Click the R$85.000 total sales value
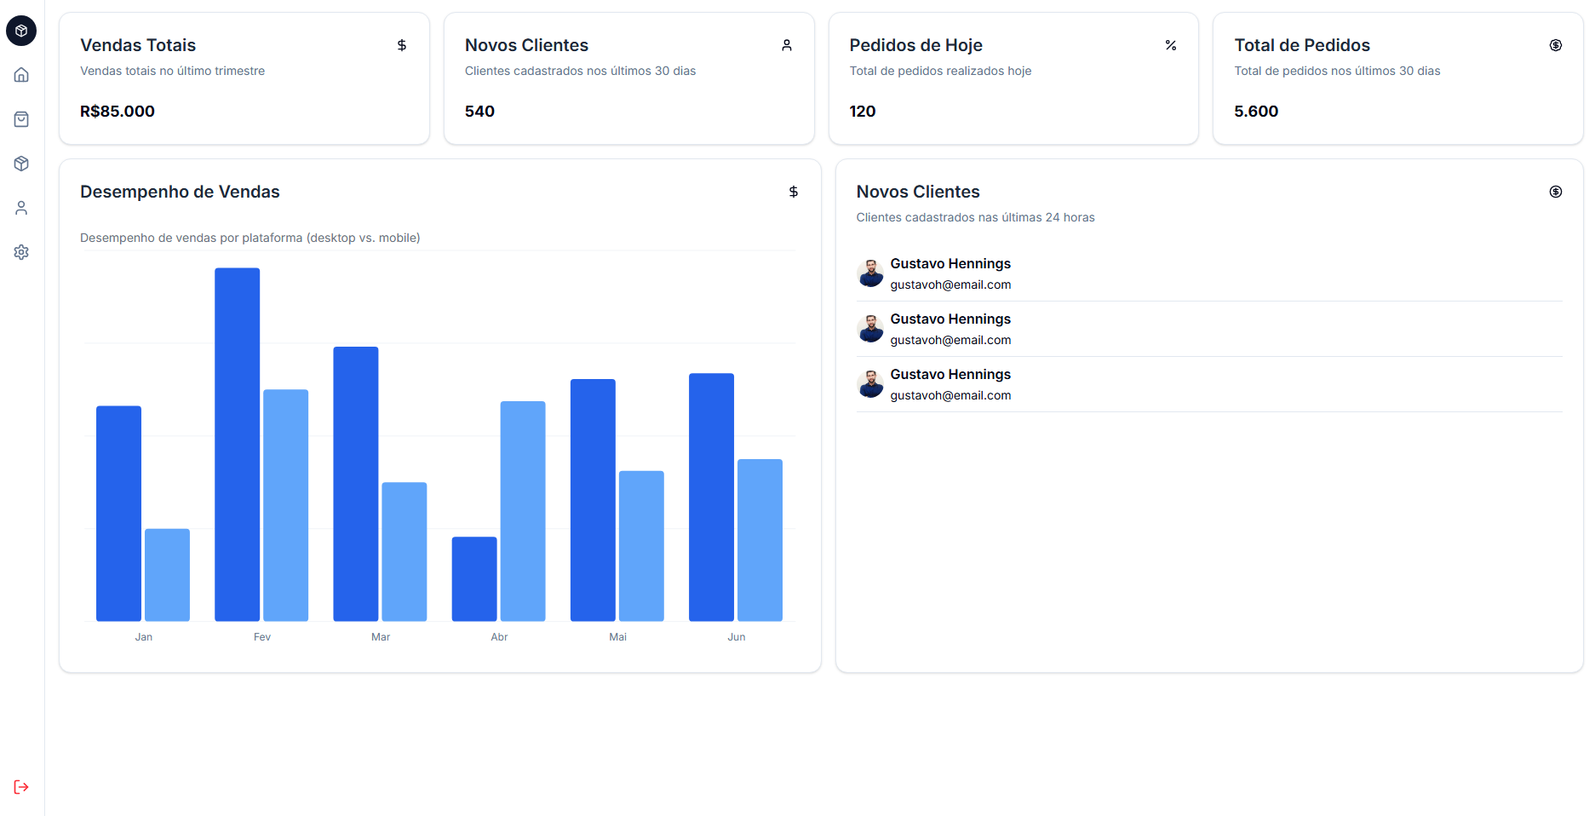Viewport: 1595px width, 816px height. pyautogui.click(x=118, y=111)
